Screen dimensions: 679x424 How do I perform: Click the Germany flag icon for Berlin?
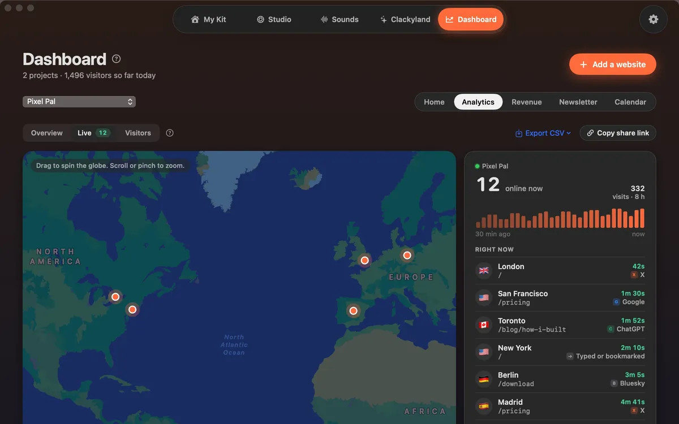coord(484,379)
